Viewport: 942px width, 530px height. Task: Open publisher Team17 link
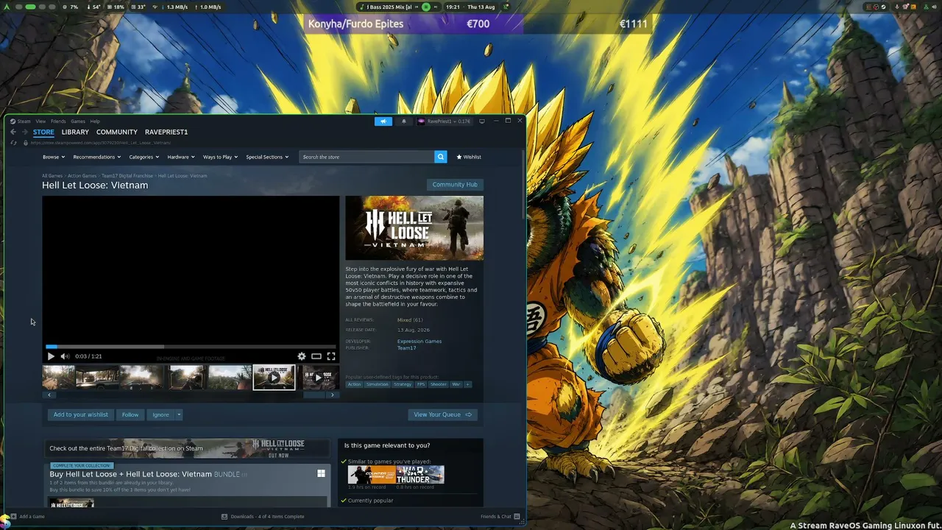(x=407, y=348)
